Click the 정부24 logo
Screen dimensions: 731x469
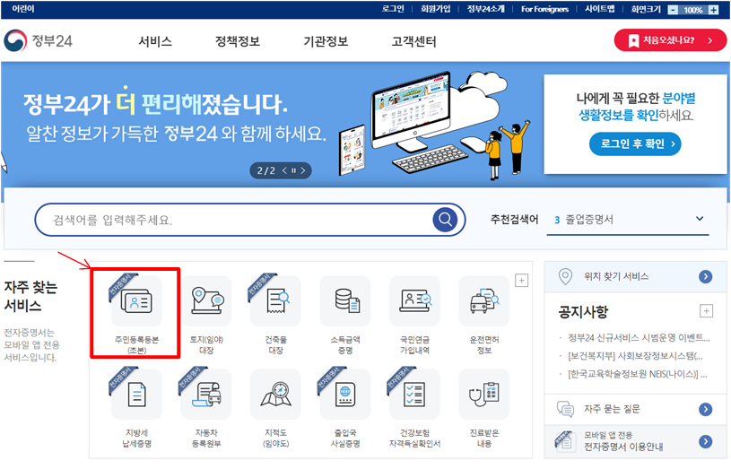[x=39, y=41]
